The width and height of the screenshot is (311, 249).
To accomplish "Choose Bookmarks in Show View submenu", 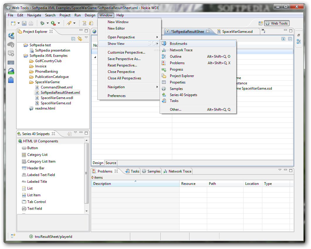I will pyautogui.click(x=198, y=44).
